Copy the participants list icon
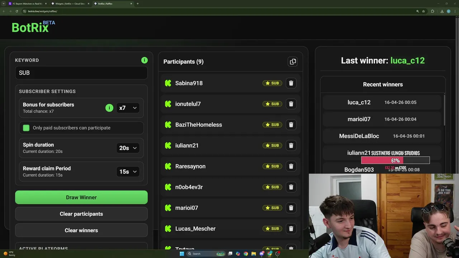459x258 pixels. pyautogui.click(x=293, y=62)
